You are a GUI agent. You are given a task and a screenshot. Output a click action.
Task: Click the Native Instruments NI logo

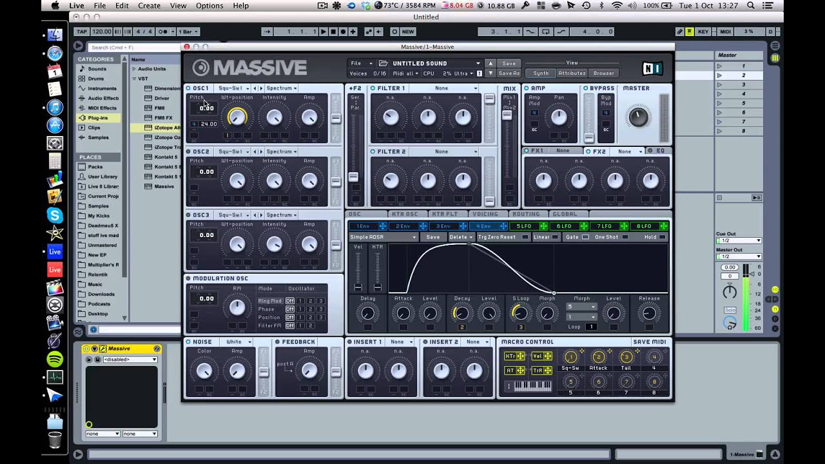click(652, 68)
